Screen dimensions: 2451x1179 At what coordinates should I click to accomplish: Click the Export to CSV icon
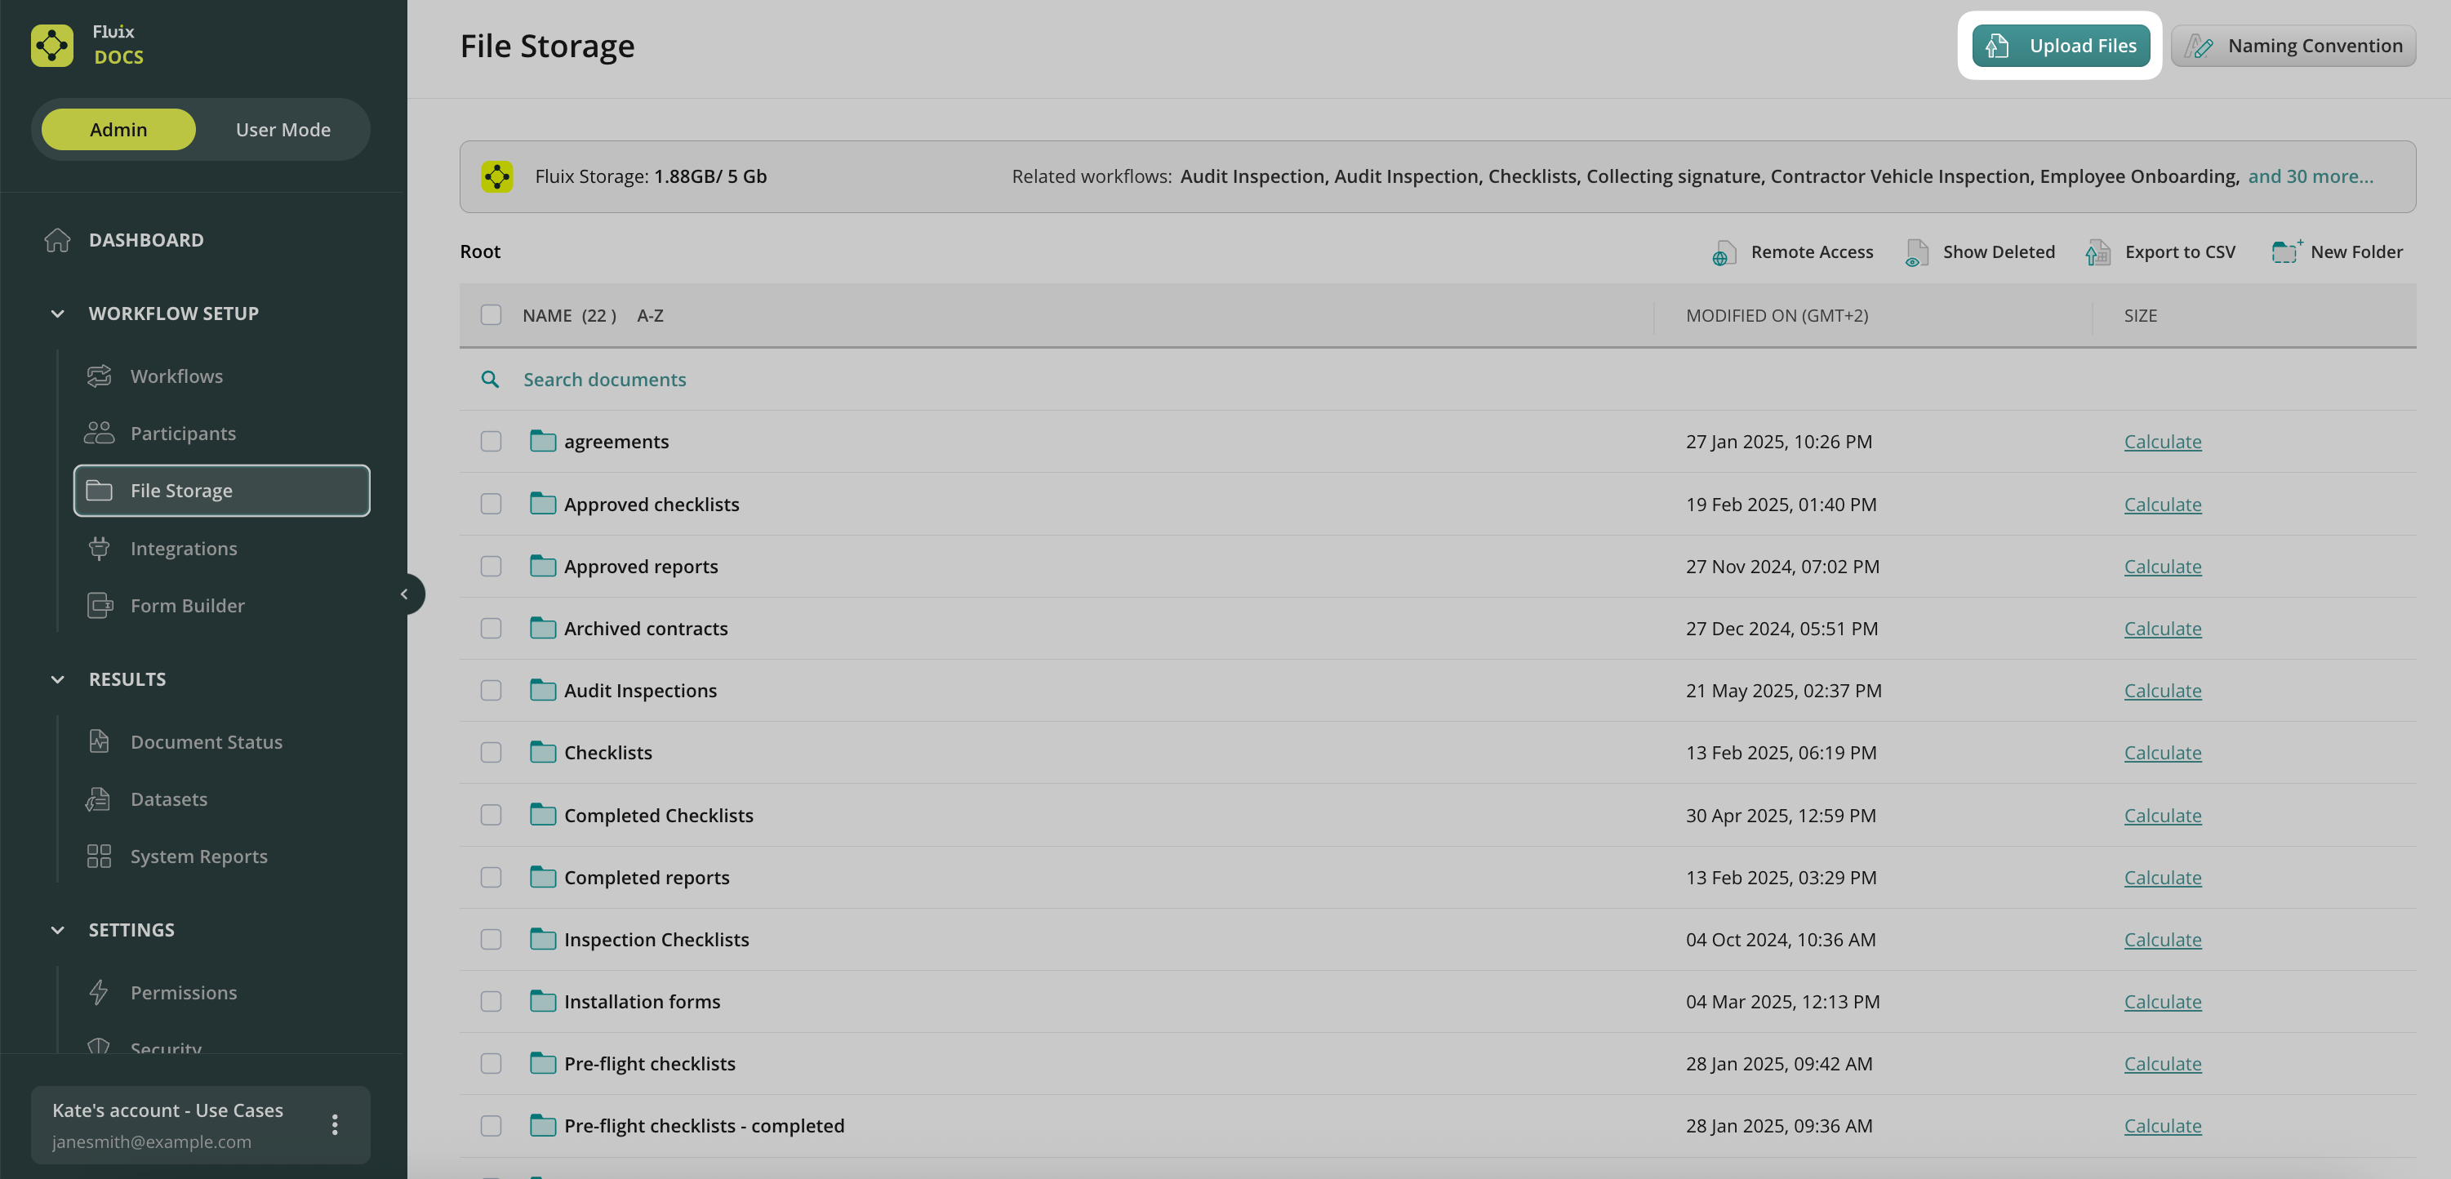[x=2097, y=253]
